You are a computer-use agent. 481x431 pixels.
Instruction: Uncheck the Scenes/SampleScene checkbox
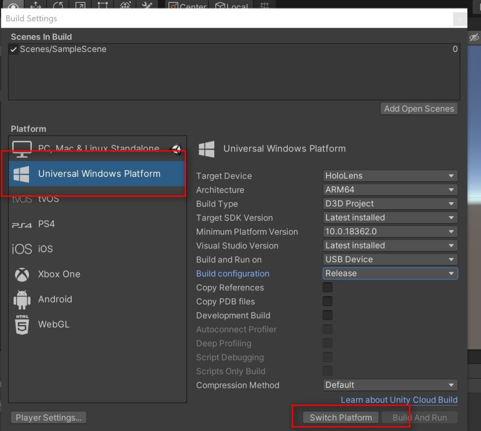pyautogui.click(x=13, y=49)
